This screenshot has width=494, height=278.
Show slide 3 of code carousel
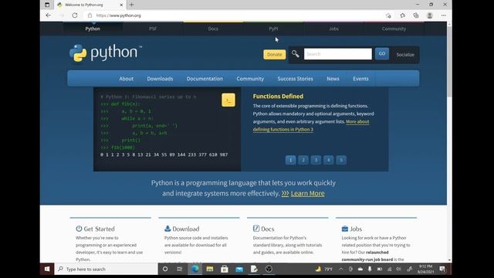(316, 160)
